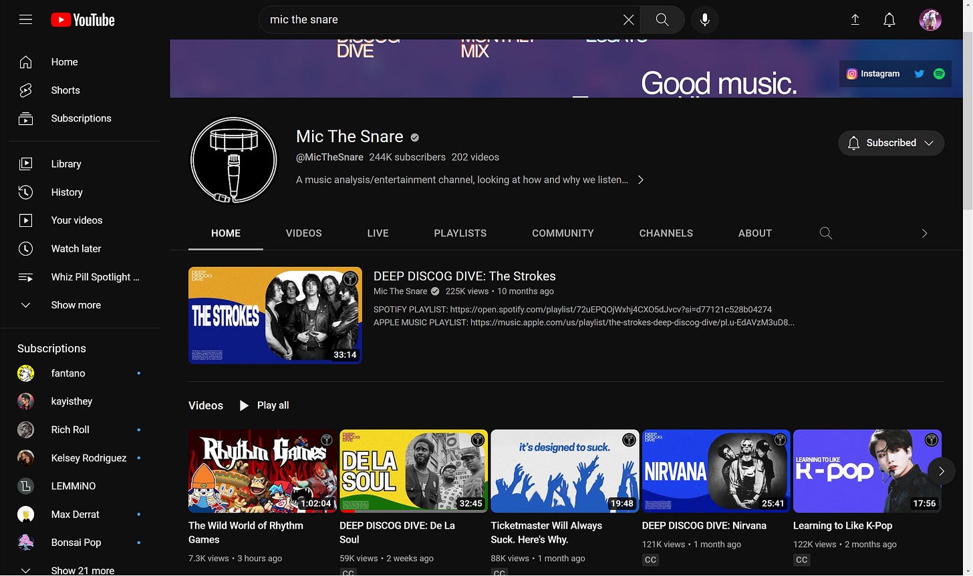Open Twitter icon on channel banner

pyautogui.click(x=919, y=74)
